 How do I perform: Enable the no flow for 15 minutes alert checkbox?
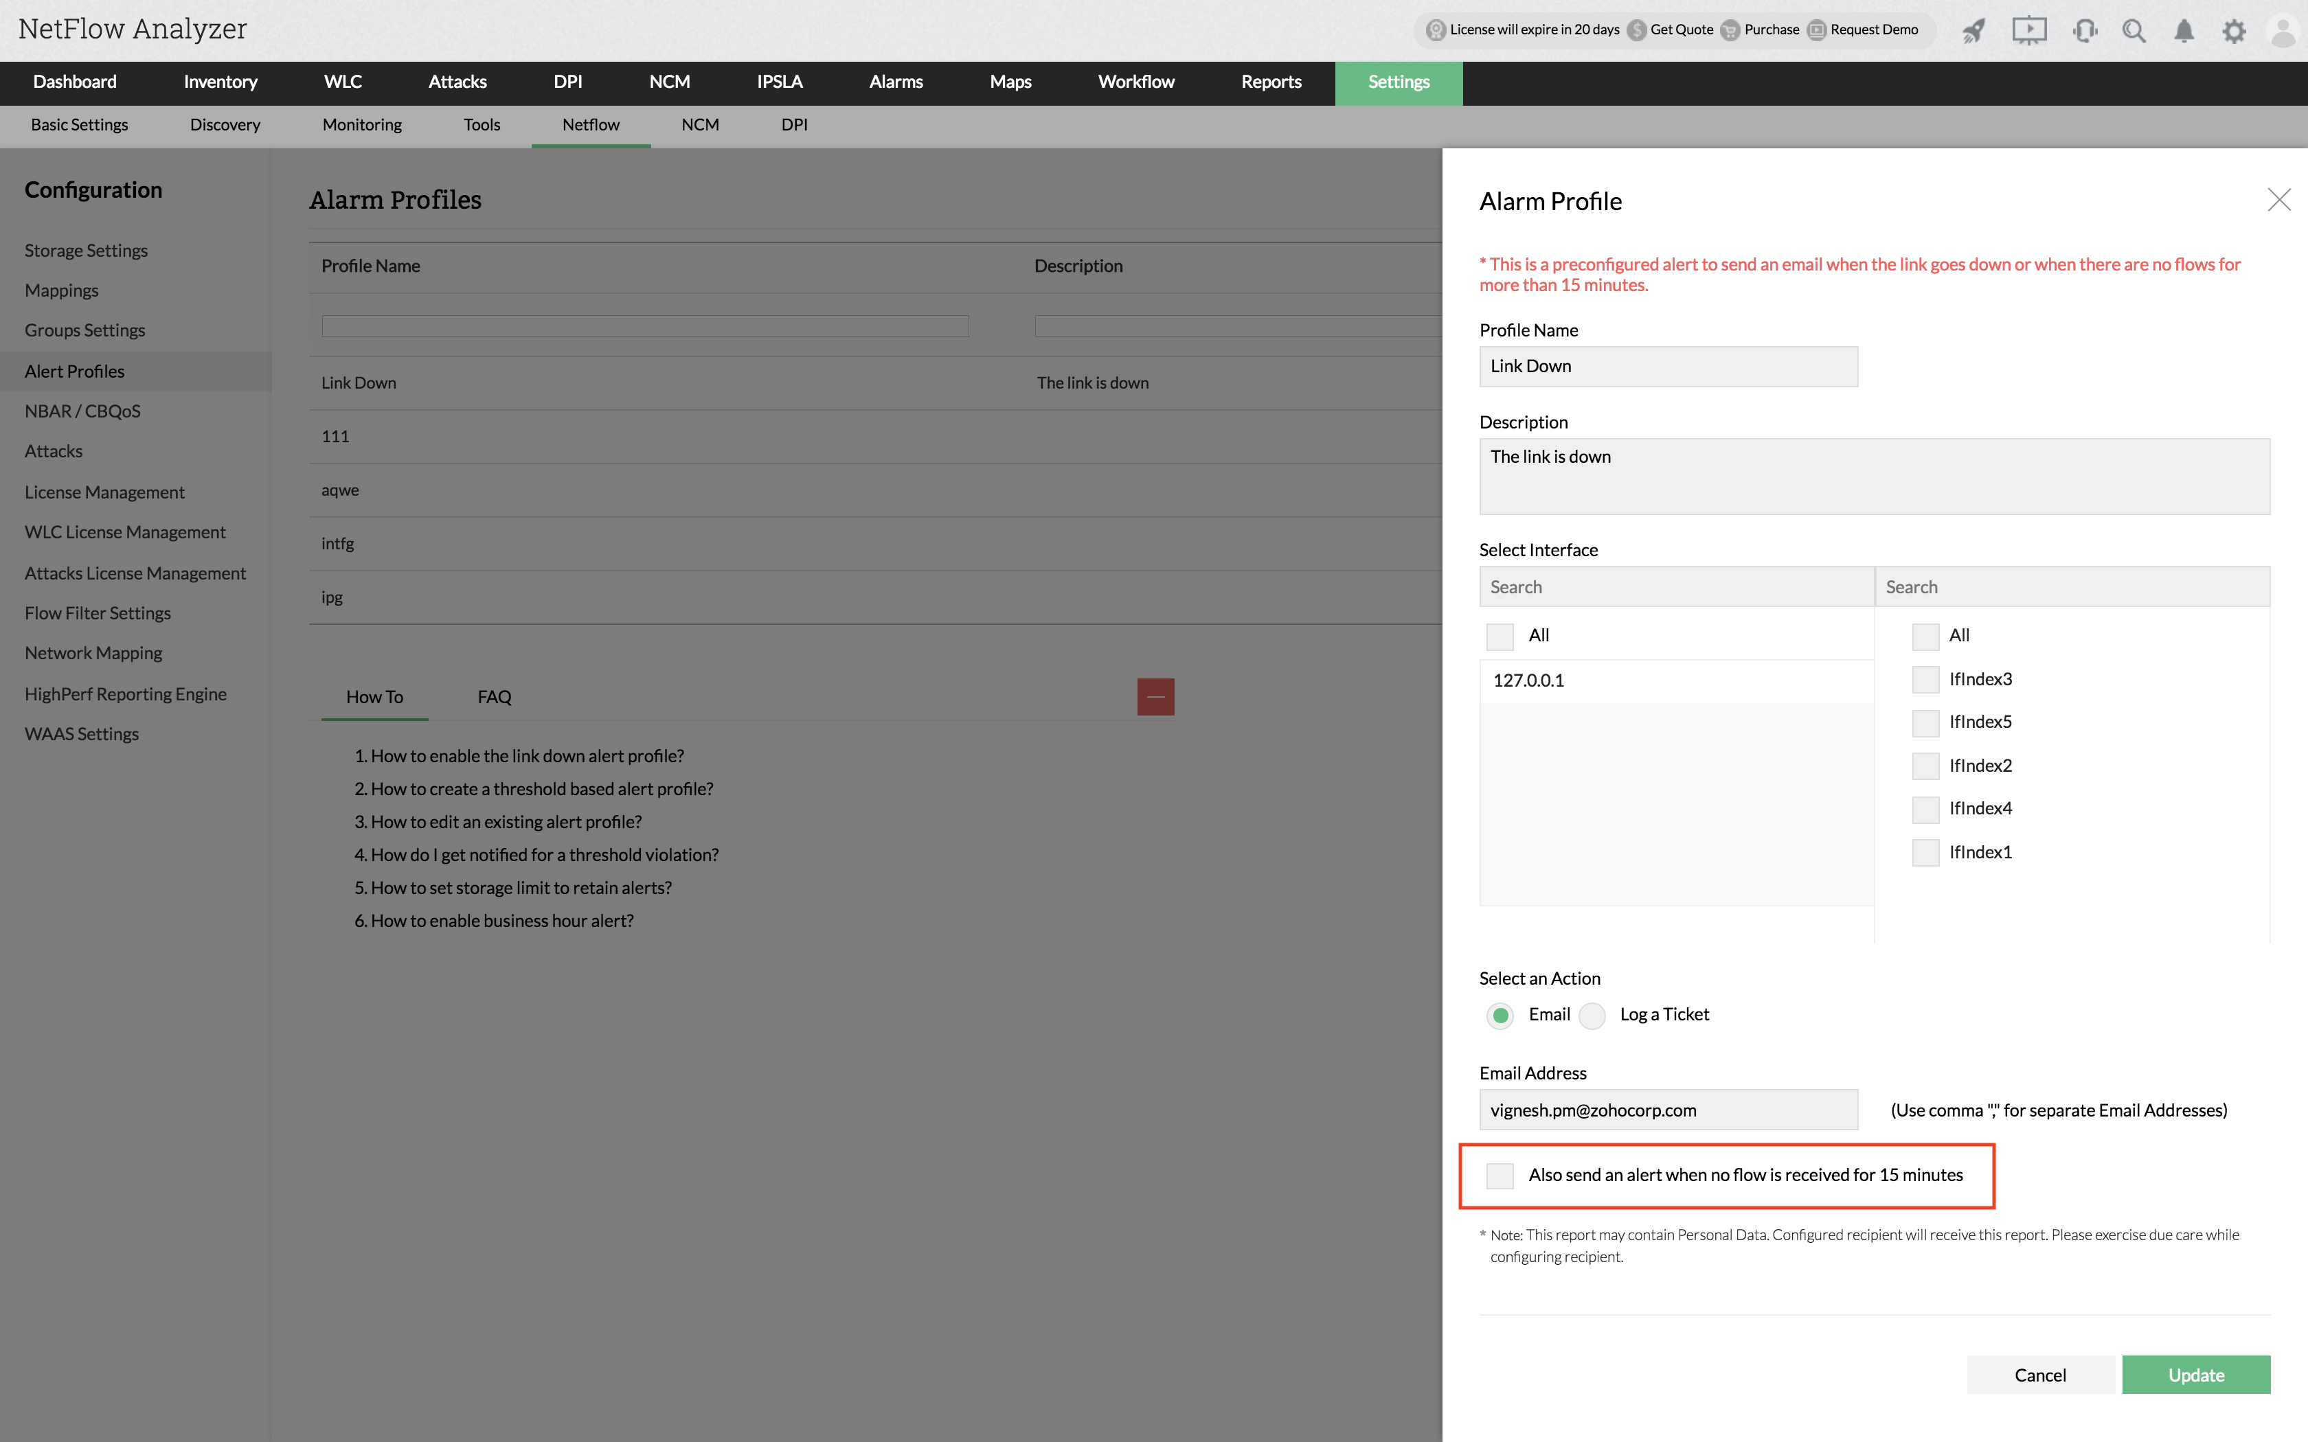coord(1500,1175)
